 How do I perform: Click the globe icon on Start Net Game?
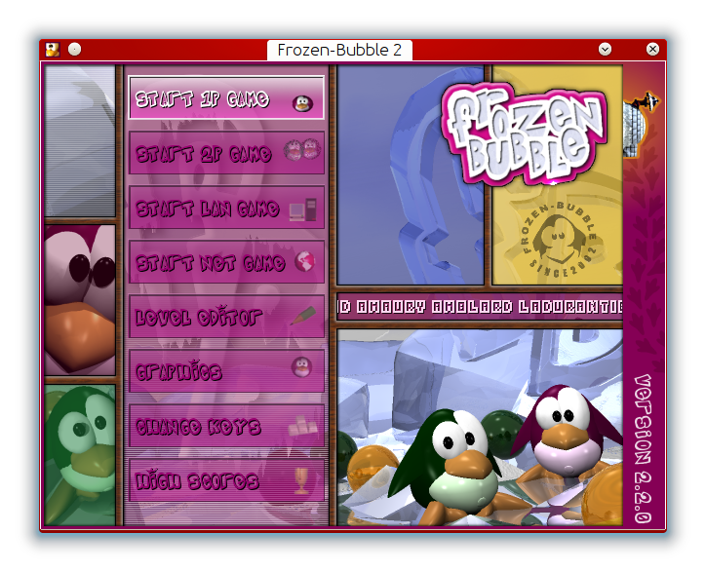[305, 261]
